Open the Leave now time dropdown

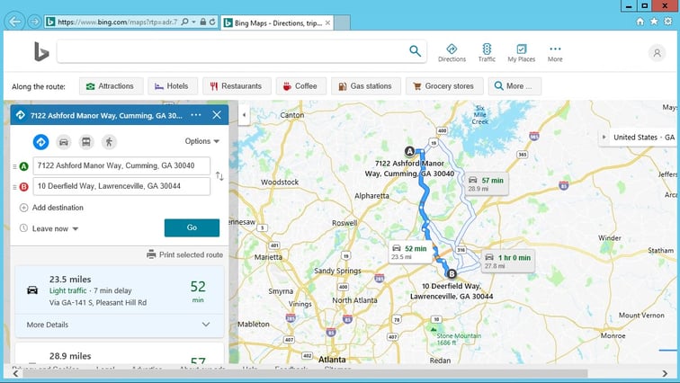click(x=49, y=228)
